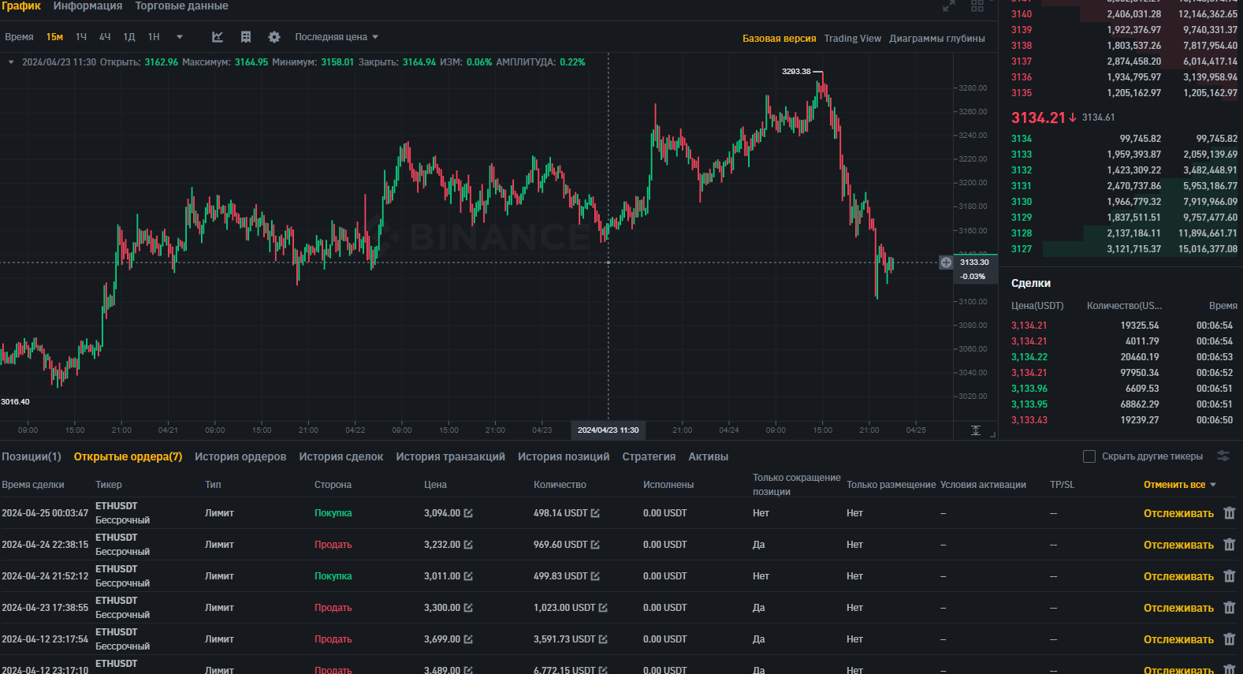
Task: Click 'Отслеживать' for the 3,011.00 order
Action: (1178, 576)
